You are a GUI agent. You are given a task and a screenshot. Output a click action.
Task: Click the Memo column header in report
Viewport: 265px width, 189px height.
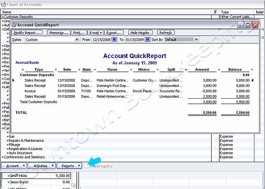pyautogui.click(x=144, y=70)
